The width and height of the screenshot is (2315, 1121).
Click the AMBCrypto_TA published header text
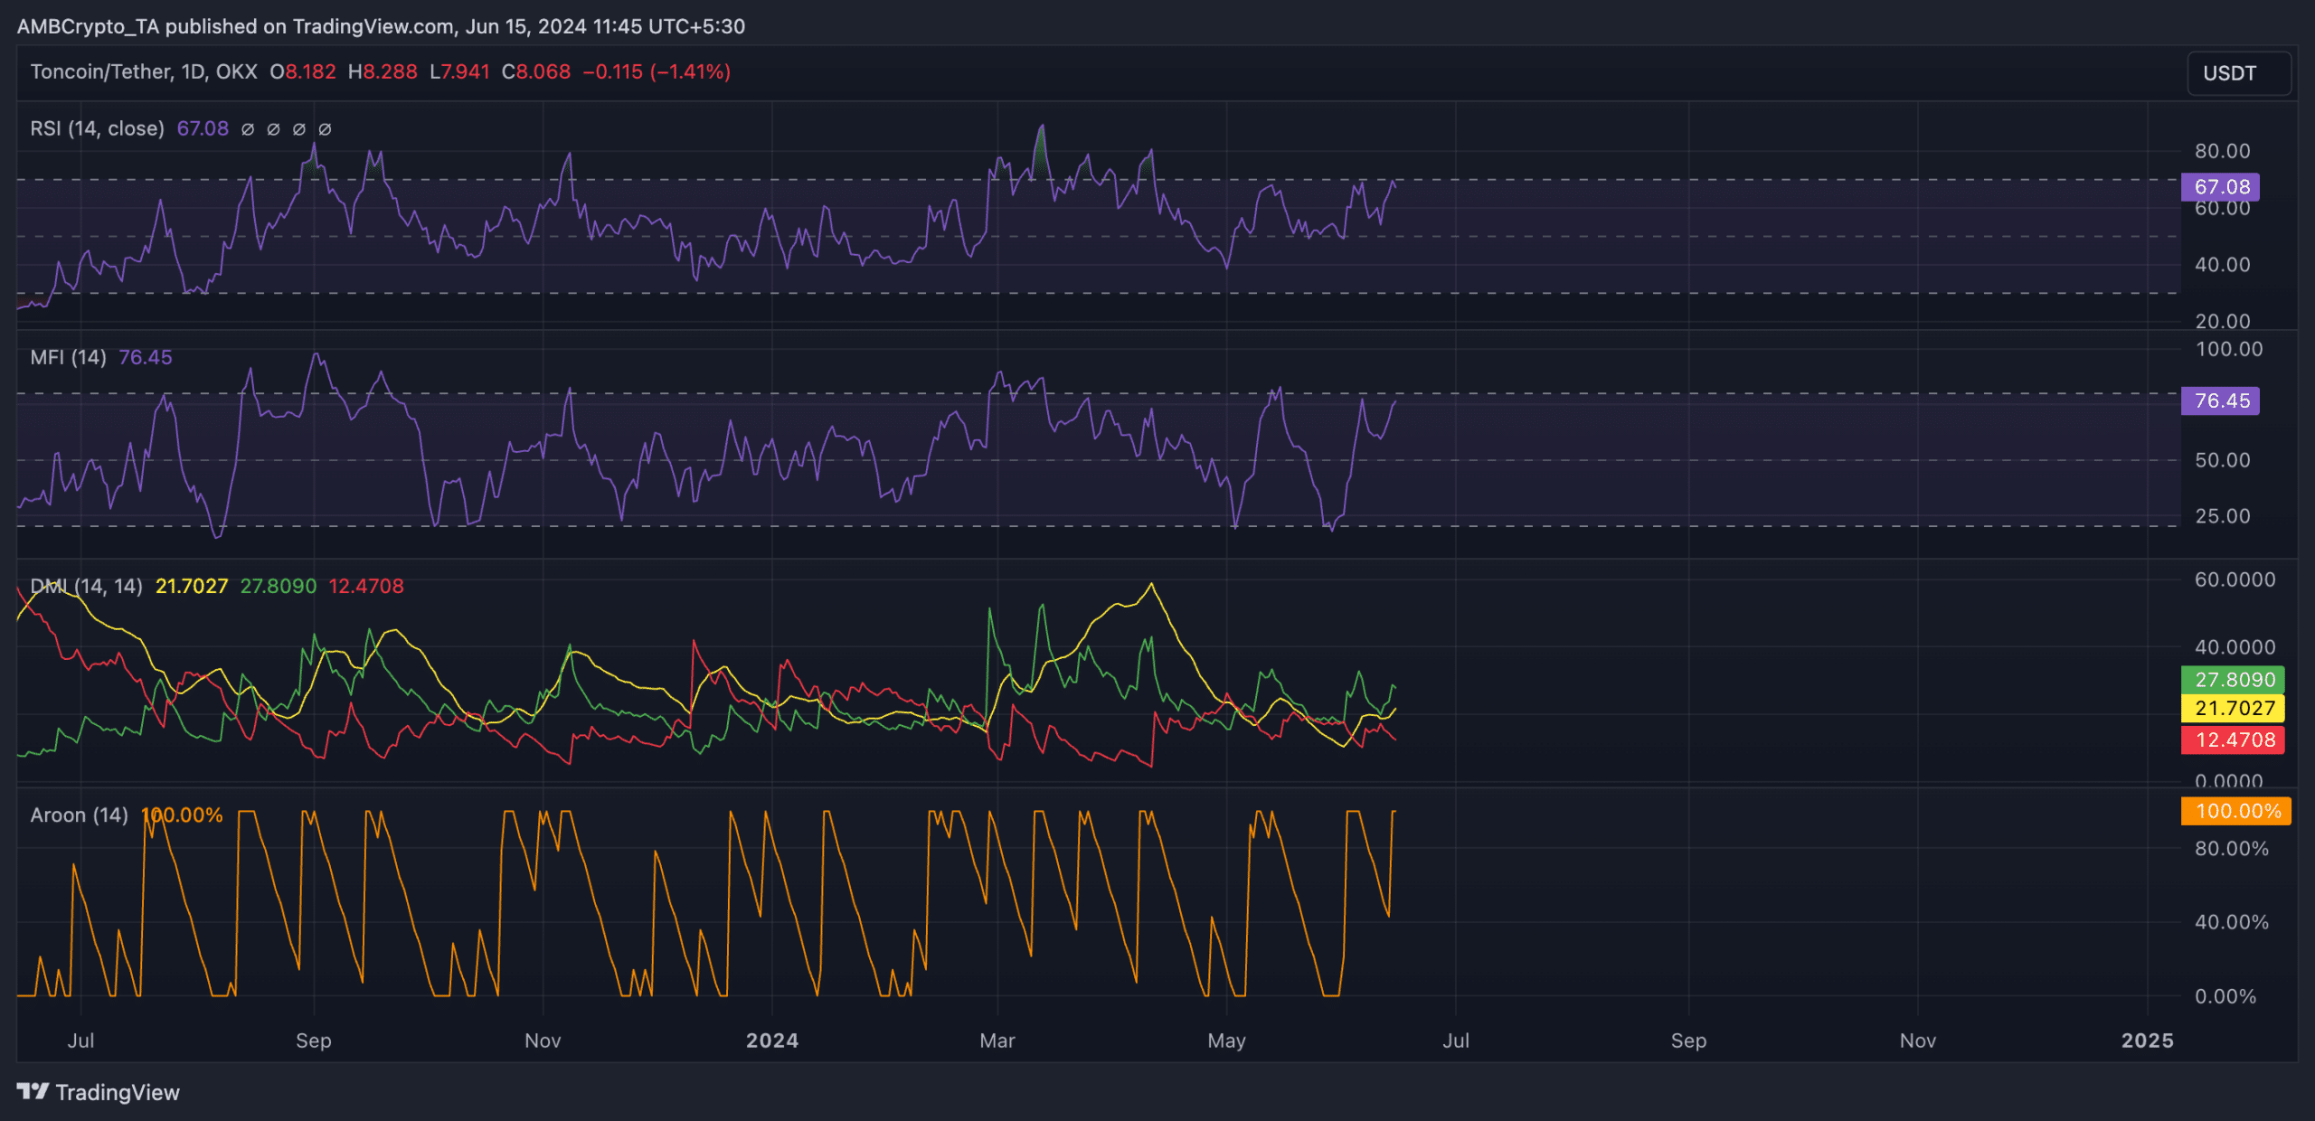click(x=381, y=26)
